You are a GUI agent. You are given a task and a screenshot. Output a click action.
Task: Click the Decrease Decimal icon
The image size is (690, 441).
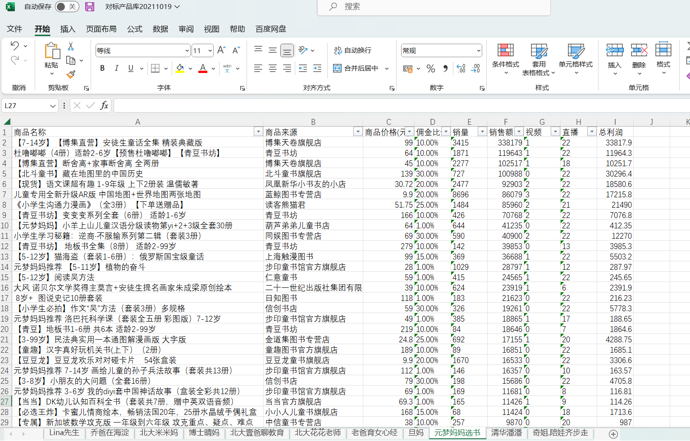point(475,68)
